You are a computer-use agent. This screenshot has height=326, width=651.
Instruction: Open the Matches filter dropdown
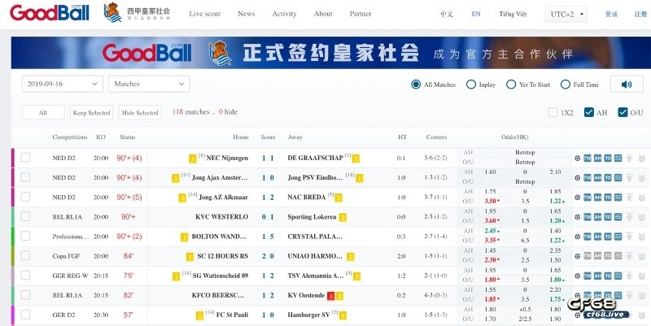pos(149,84)
